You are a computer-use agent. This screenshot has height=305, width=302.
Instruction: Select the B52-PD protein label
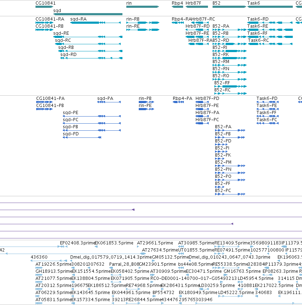[x=223, y=141]
